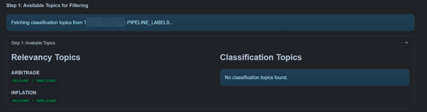Select the ARBITRAGE topic label
This screenshot has width=427, height=112.
click(x=25, y=73)
